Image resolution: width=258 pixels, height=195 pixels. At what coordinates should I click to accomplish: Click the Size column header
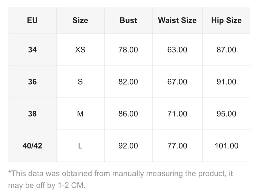click(80, 20)
